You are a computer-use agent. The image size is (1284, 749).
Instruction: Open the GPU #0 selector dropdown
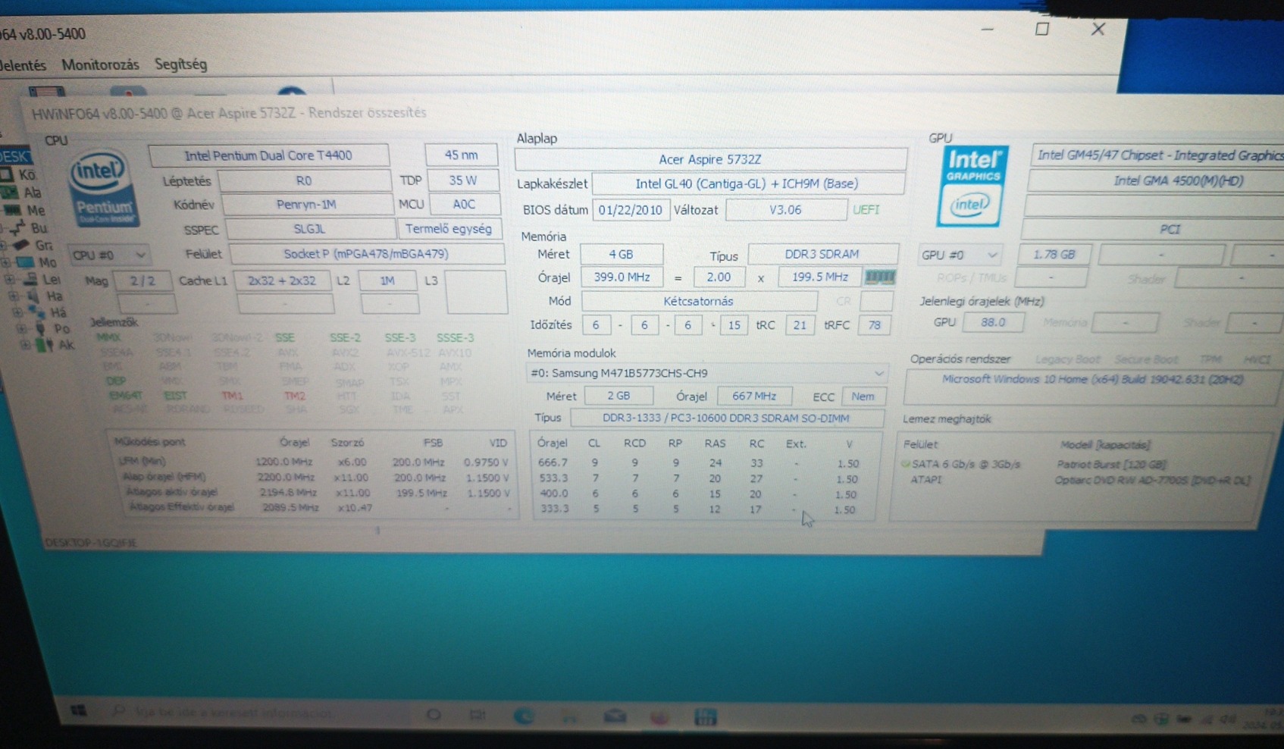(960, 255)
